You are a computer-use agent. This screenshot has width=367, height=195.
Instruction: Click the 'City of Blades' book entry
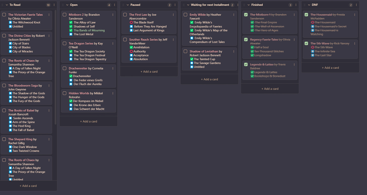(x=21, y=47)
